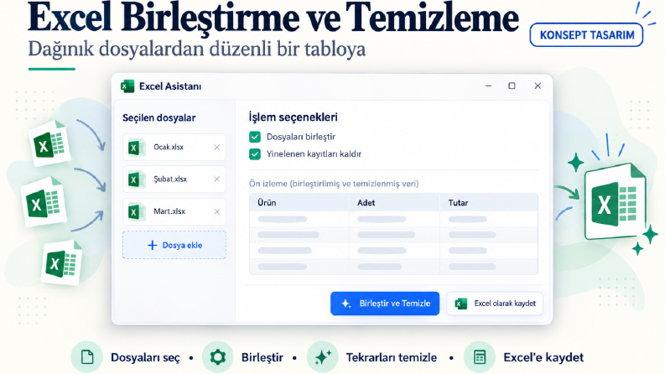Viewport: 665px width, 374px height.
Task: Click the Excel Asistanı title bar logo
Action: click(x=127, y=86)
